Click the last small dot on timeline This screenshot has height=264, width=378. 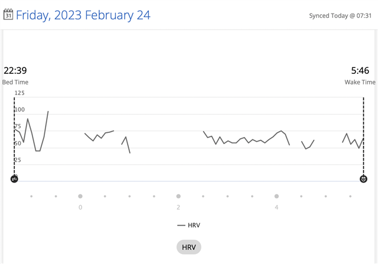(x=350, y=196)
